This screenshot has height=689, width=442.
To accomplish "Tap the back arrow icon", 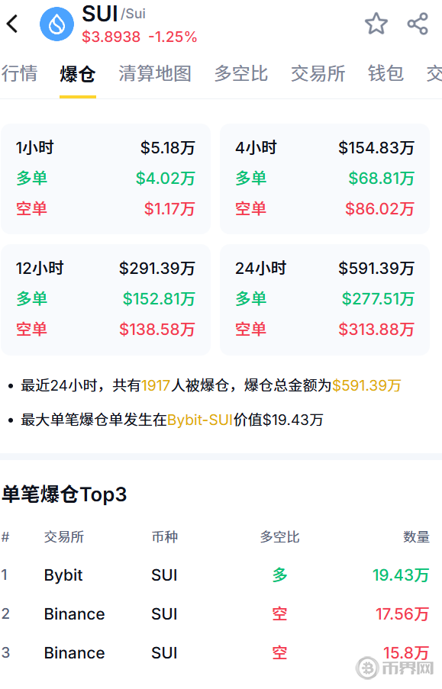I will point(13,24).
